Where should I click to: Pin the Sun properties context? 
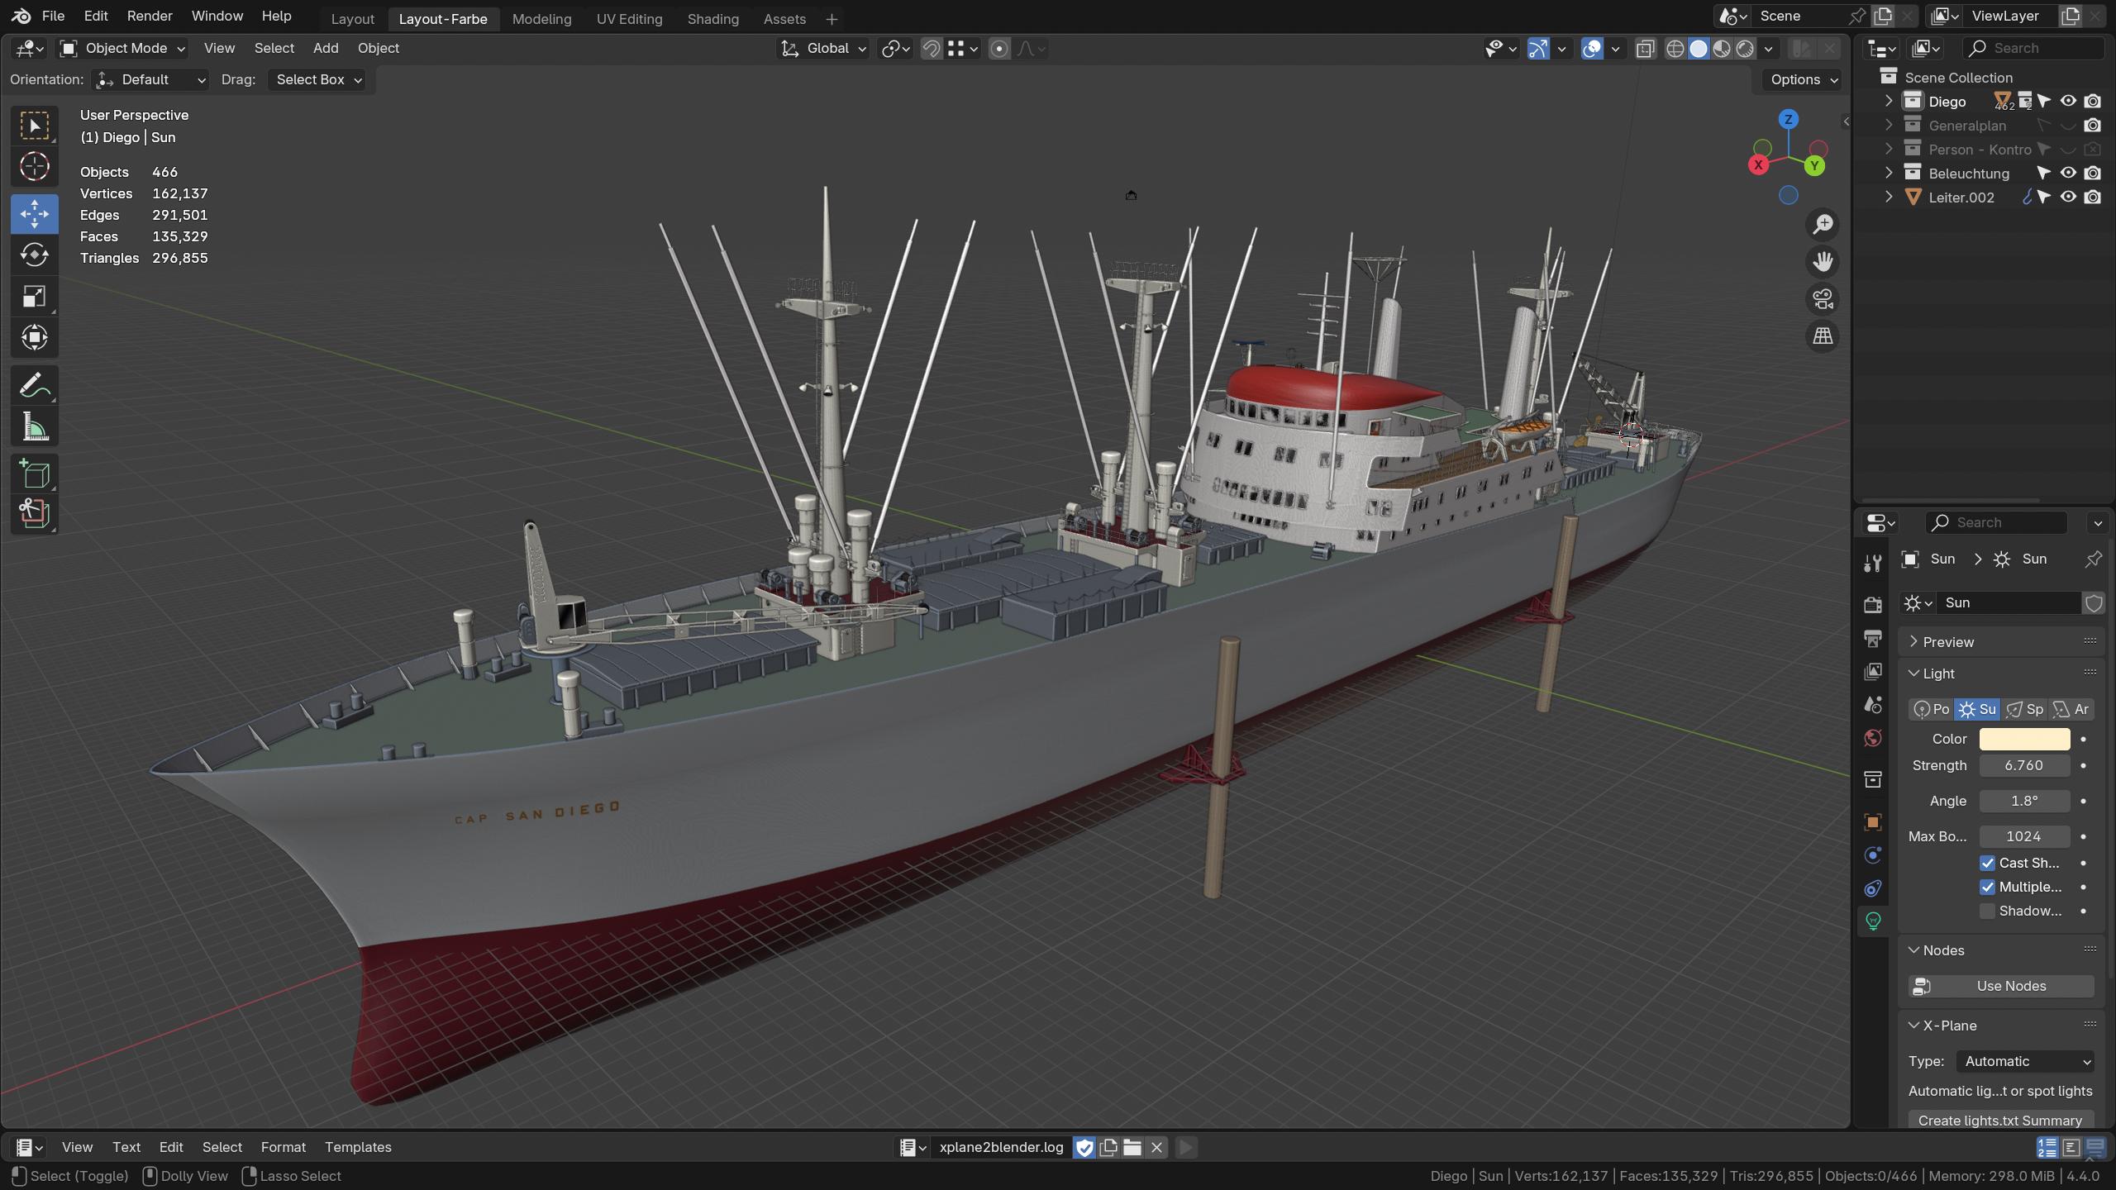[x=2093, y=559]
